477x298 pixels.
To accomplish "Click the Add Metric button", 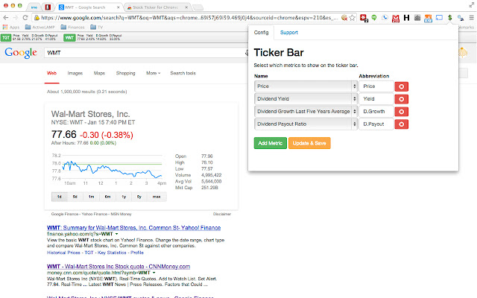I will pyautogui.click(x=270, y=143).
